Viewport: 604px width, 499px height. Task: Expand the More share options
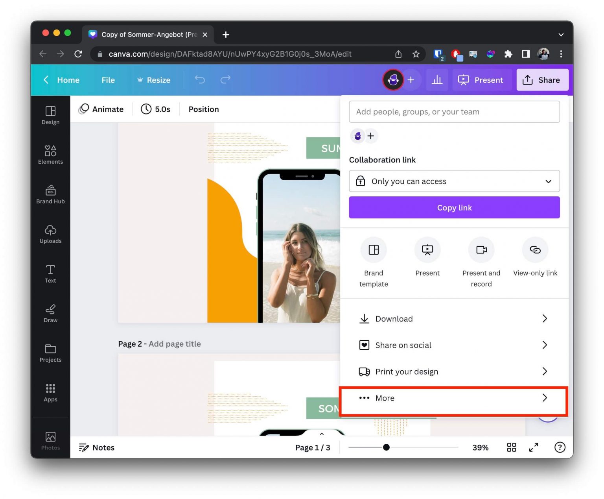pos(454,397)
